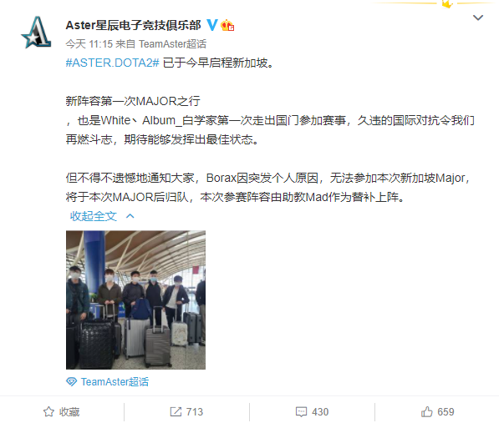This screenshot has width=499, height=423.
Task: Click the 今天 11:15 timestamp
Action: [x=89, y=44]
